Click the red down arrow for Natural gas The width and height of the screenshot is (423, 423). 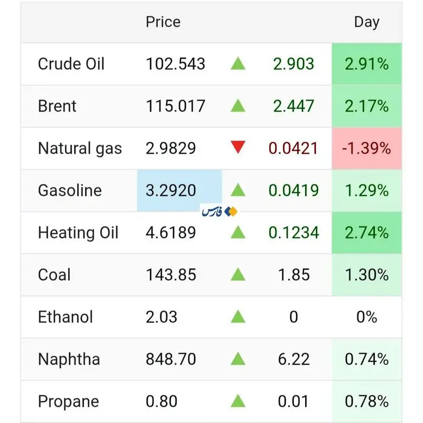238,148
